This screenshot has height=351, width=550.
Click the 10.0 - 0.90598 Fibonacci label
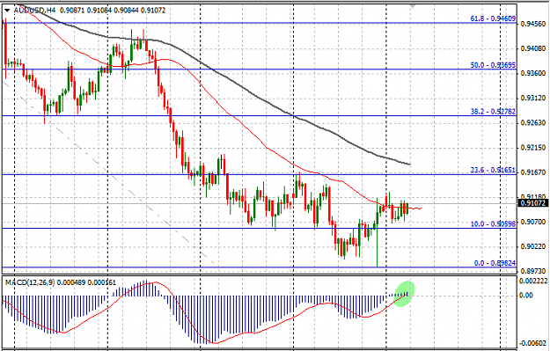click(493, 223)
